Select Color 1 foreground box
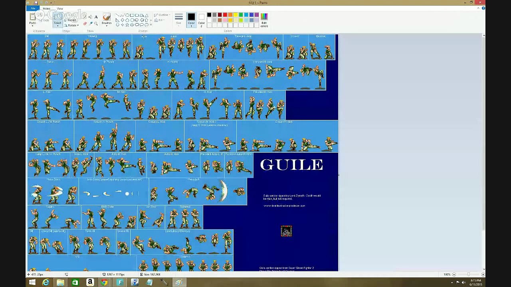Screen dimensions: 511x287 (191, 20)
